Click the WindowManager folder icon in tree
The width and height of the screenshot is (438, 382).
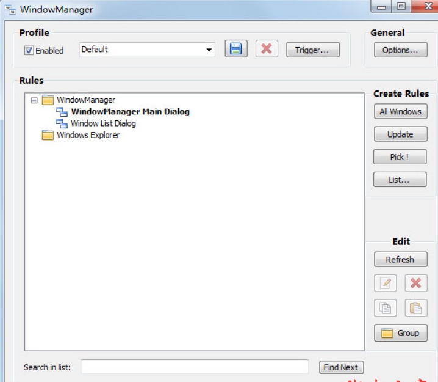tap(48, 100)
